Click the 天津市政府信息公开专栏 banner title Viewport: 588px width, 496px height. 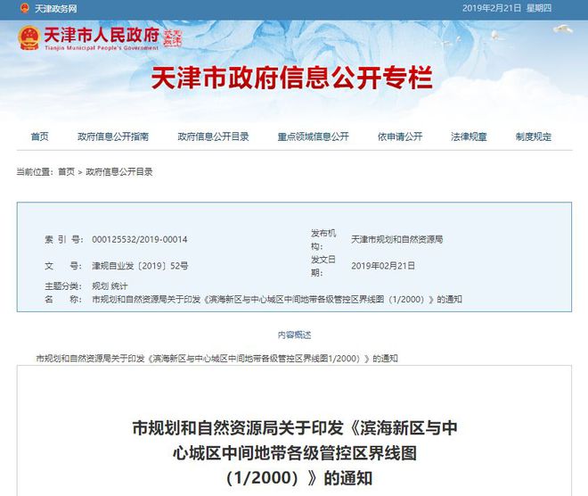tap(292, 78)
